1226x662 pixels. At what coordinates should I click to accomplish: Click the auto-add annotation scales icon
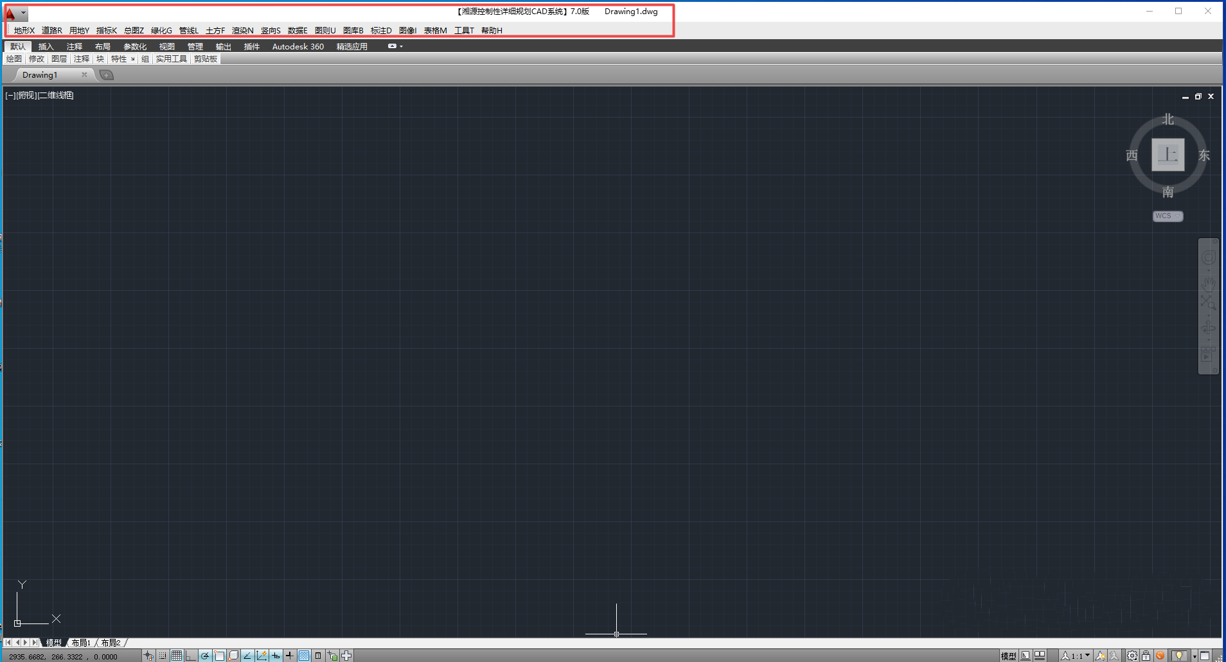pos(1114,656)
